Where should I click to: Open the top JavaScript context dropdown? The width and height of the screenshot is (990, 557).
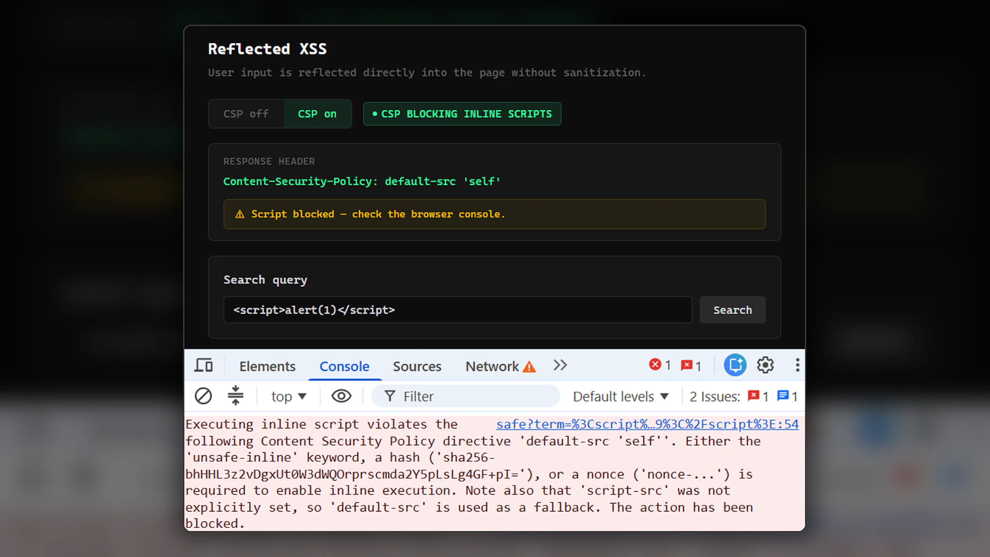pos(289,396)
